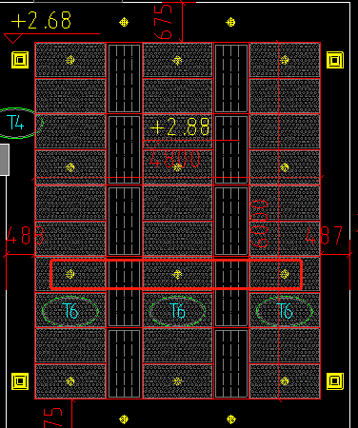Select the vertical 6000 dimension text
The width and height of the screenshot is (358, 428).
click(259, 224)
